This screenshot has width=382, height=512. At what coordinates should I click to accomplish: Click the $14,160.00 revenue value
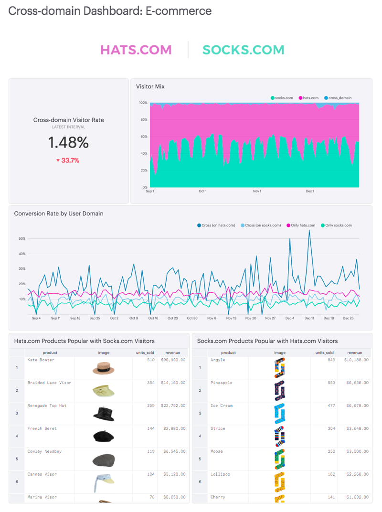[173, 383]
